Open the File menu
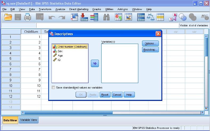Viewport: 210px width, 131px height. [5, 9]
